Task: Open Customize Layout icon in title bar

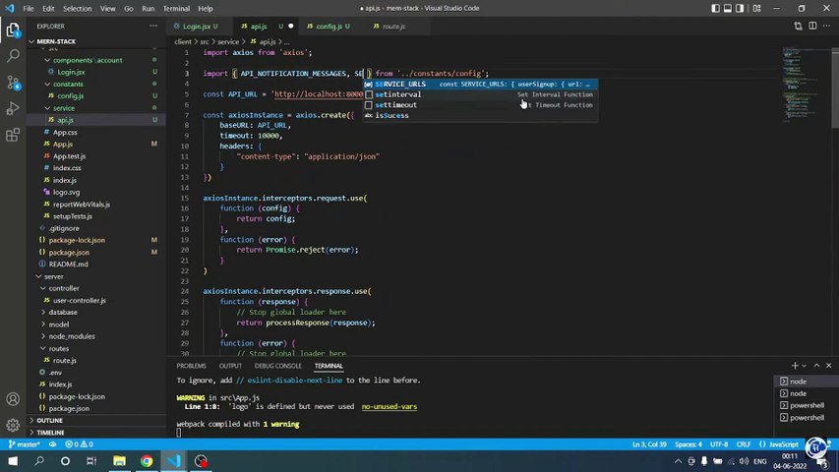Action: [756, 8]
